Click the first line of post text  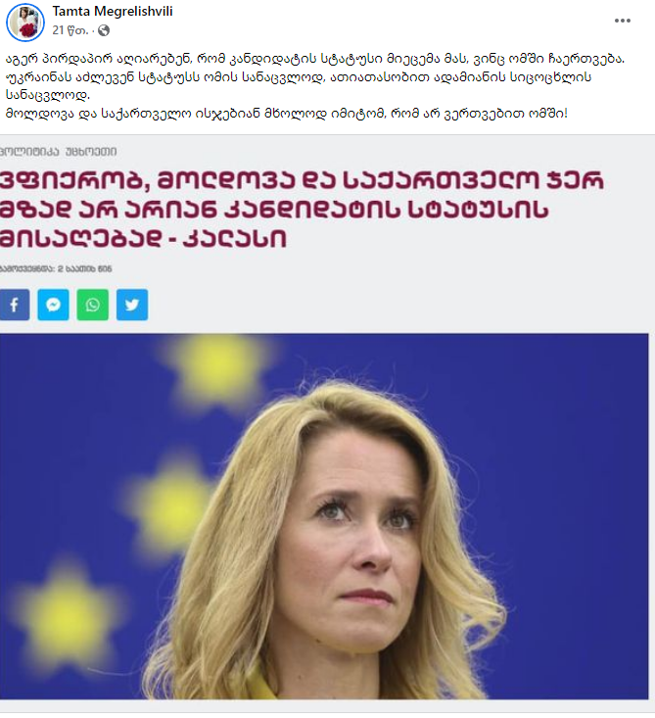click(315, 59)
